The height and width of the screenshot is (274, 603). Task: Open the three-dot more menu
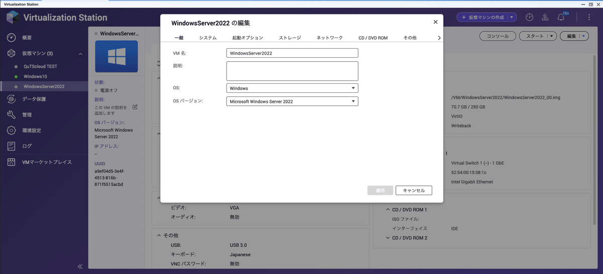589,17
